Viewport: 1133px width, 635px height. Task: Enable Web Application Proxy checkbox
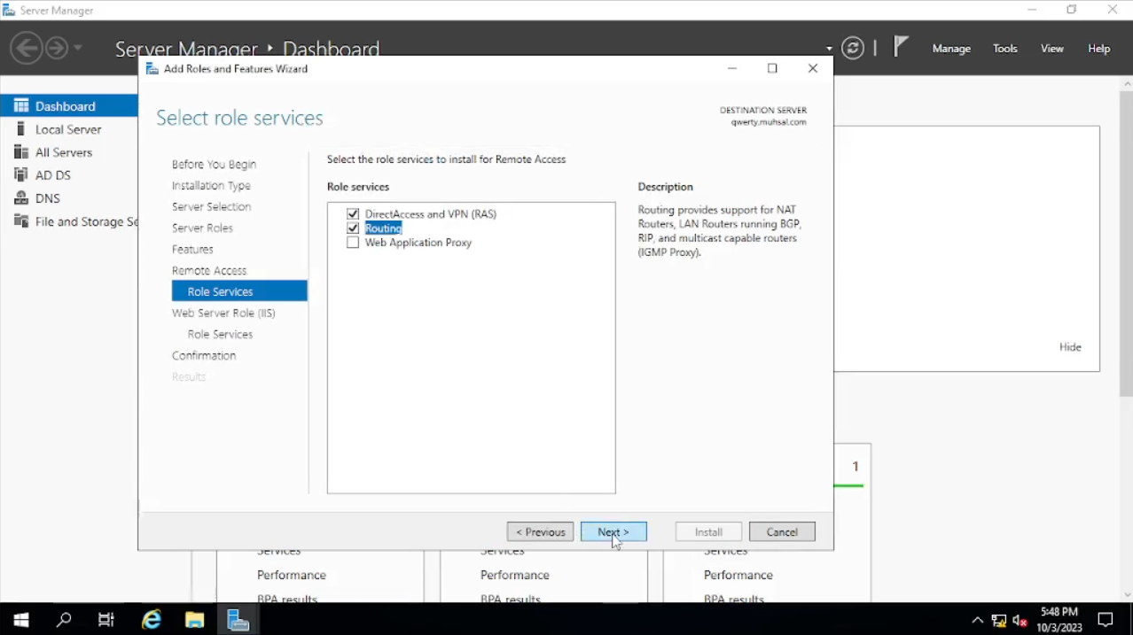(353, 243)
